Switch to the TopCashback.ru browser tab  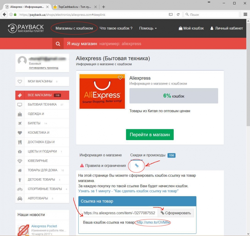coord(75,7)
